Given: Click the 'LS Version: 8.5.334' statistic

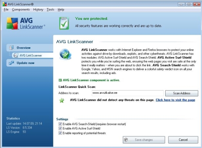Looking at the screenshot, I should pos(19,128).
